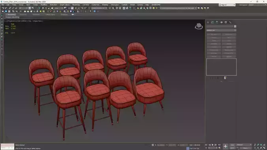Image resolution: width=267 pixels, height=150 pixels.
Task: Open the Reference Coordinate System dropdown
Action: 58,8
